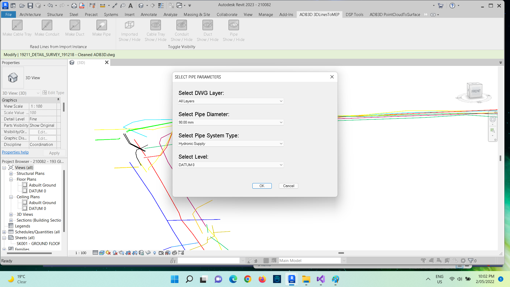The height and width of the screenshot is (287, 510).
Task: Click the Make Pipe ribbon icon
Action: click(101, 26)
